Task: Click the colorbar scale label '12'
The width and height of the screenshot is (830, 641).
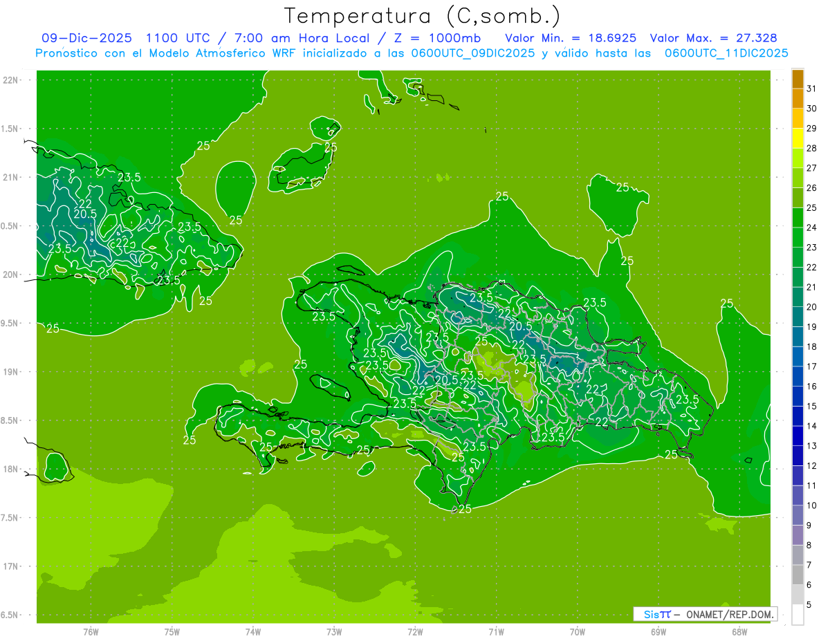Action: [812, 466]
